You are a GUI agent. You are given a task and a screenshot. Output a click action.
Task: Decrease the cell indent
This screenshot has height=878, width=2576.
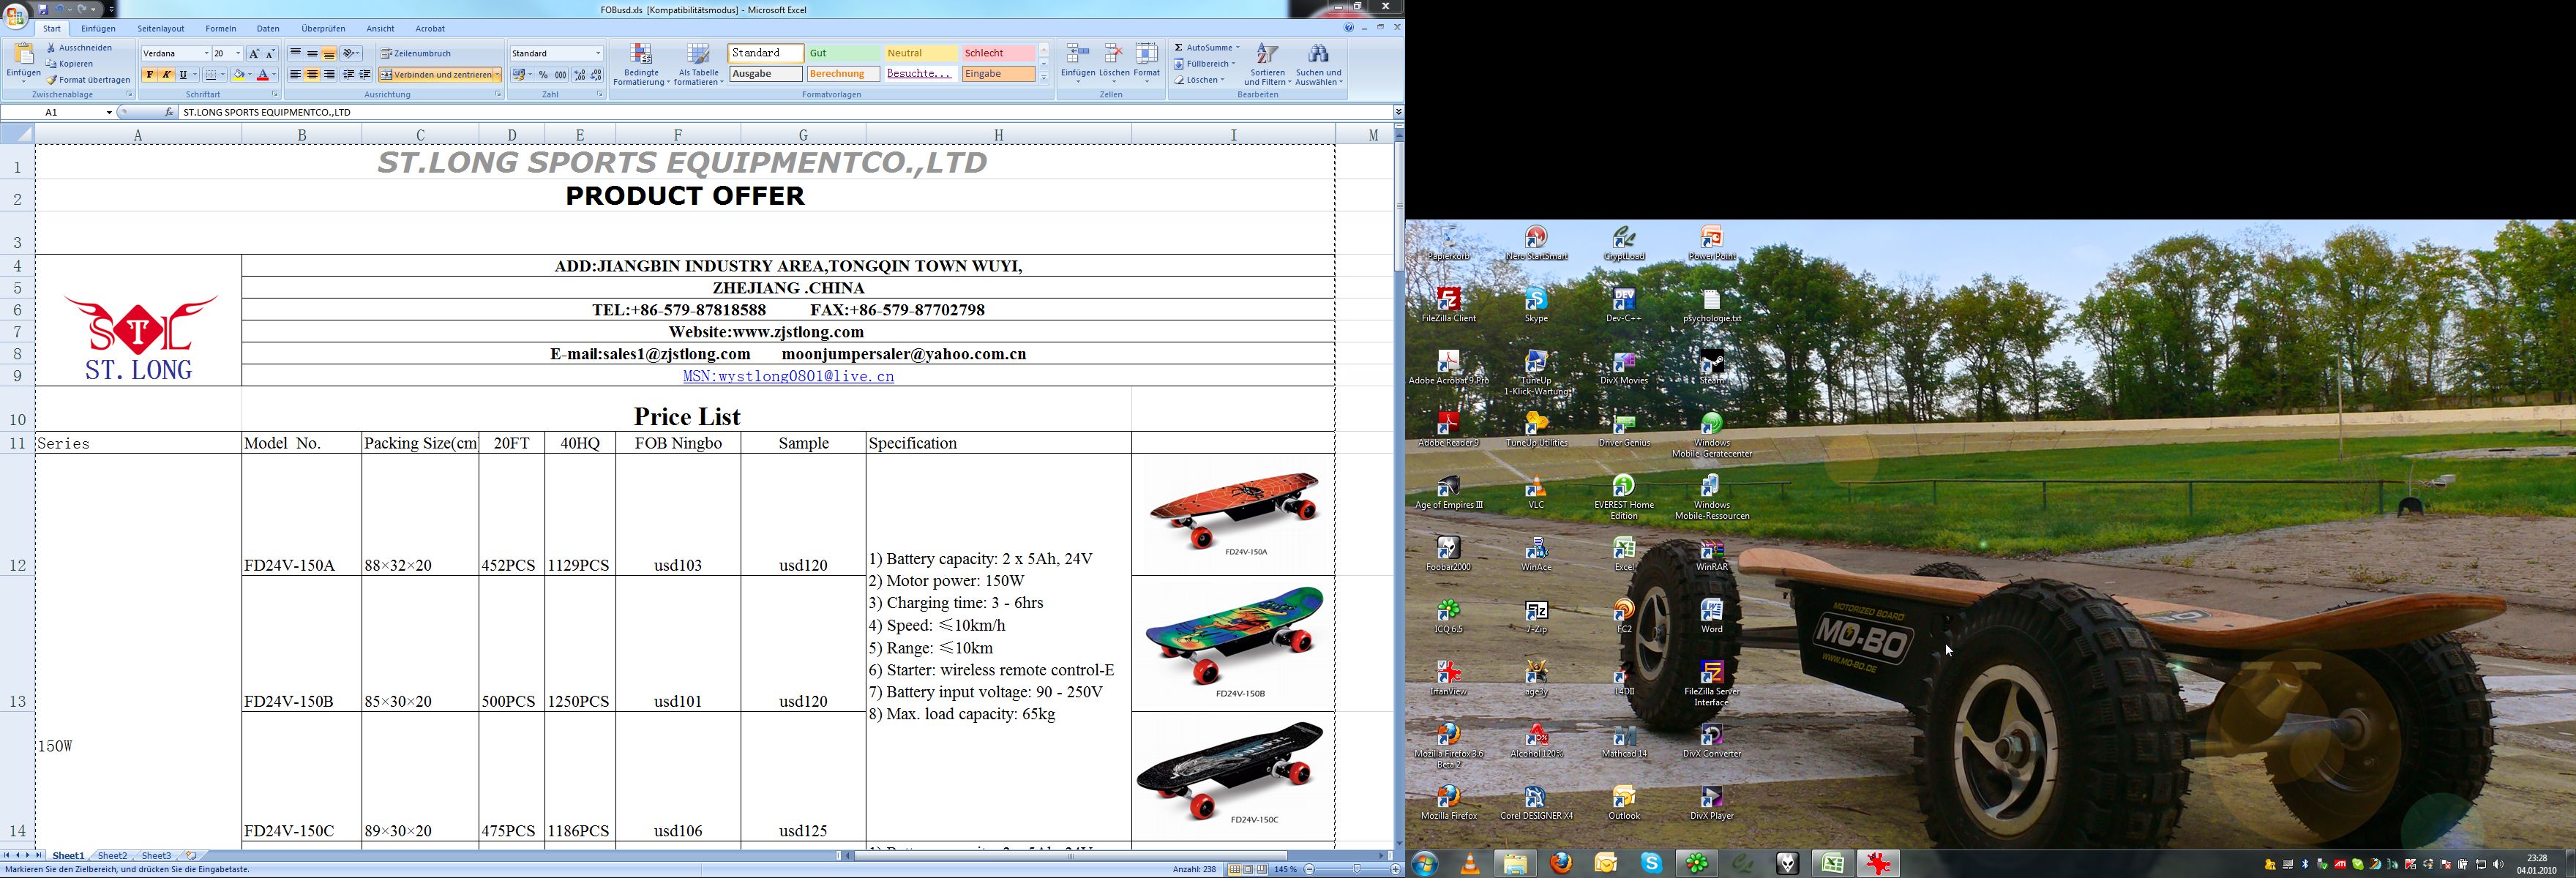(349, 75)
